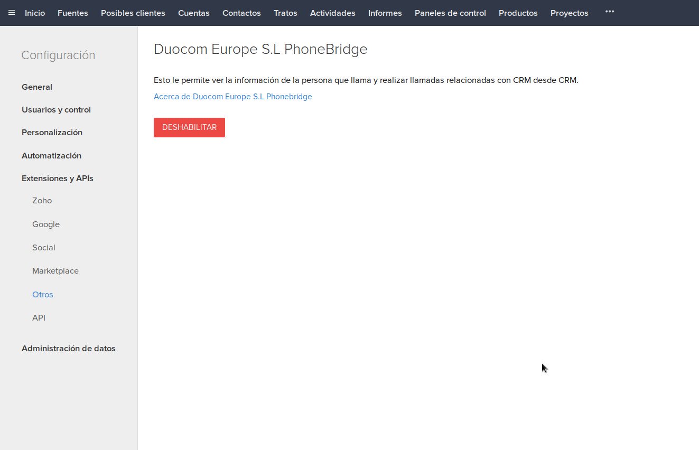Select the Zoho extensions item
699x450 pixels.
(x=42, y=201)
